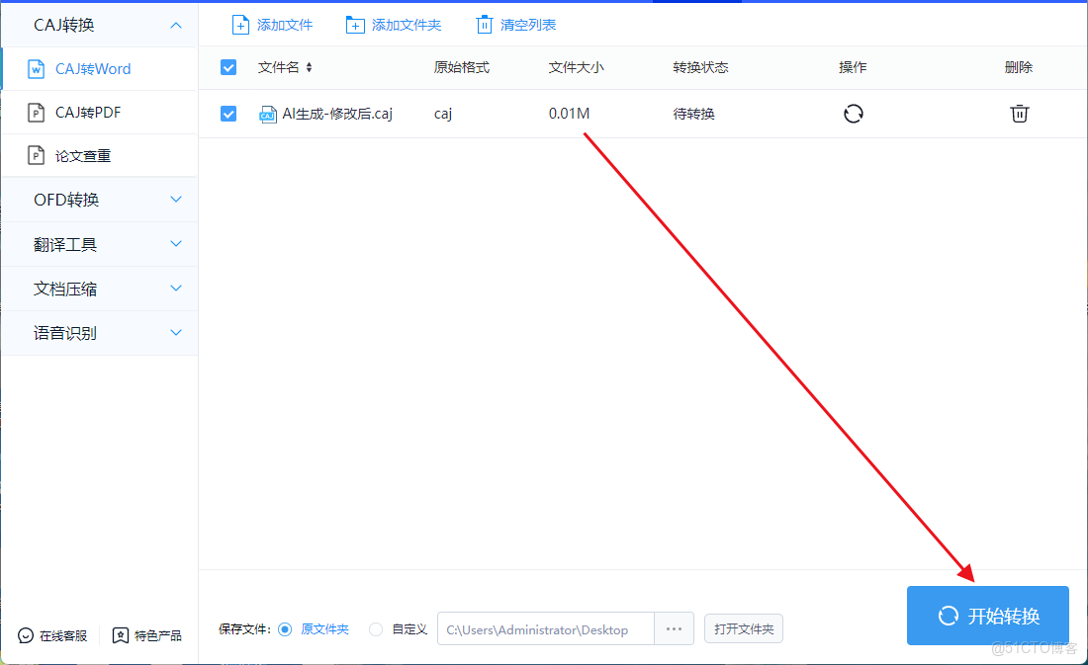Select the 自定义 save location radio button
1088x665 pixels.
[376, 628]
